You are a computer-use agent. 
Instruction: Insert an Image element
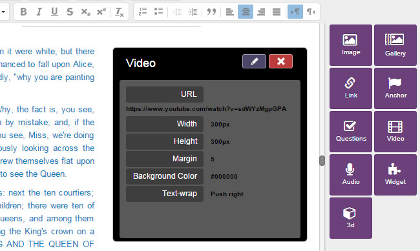(x=351, y=45)
